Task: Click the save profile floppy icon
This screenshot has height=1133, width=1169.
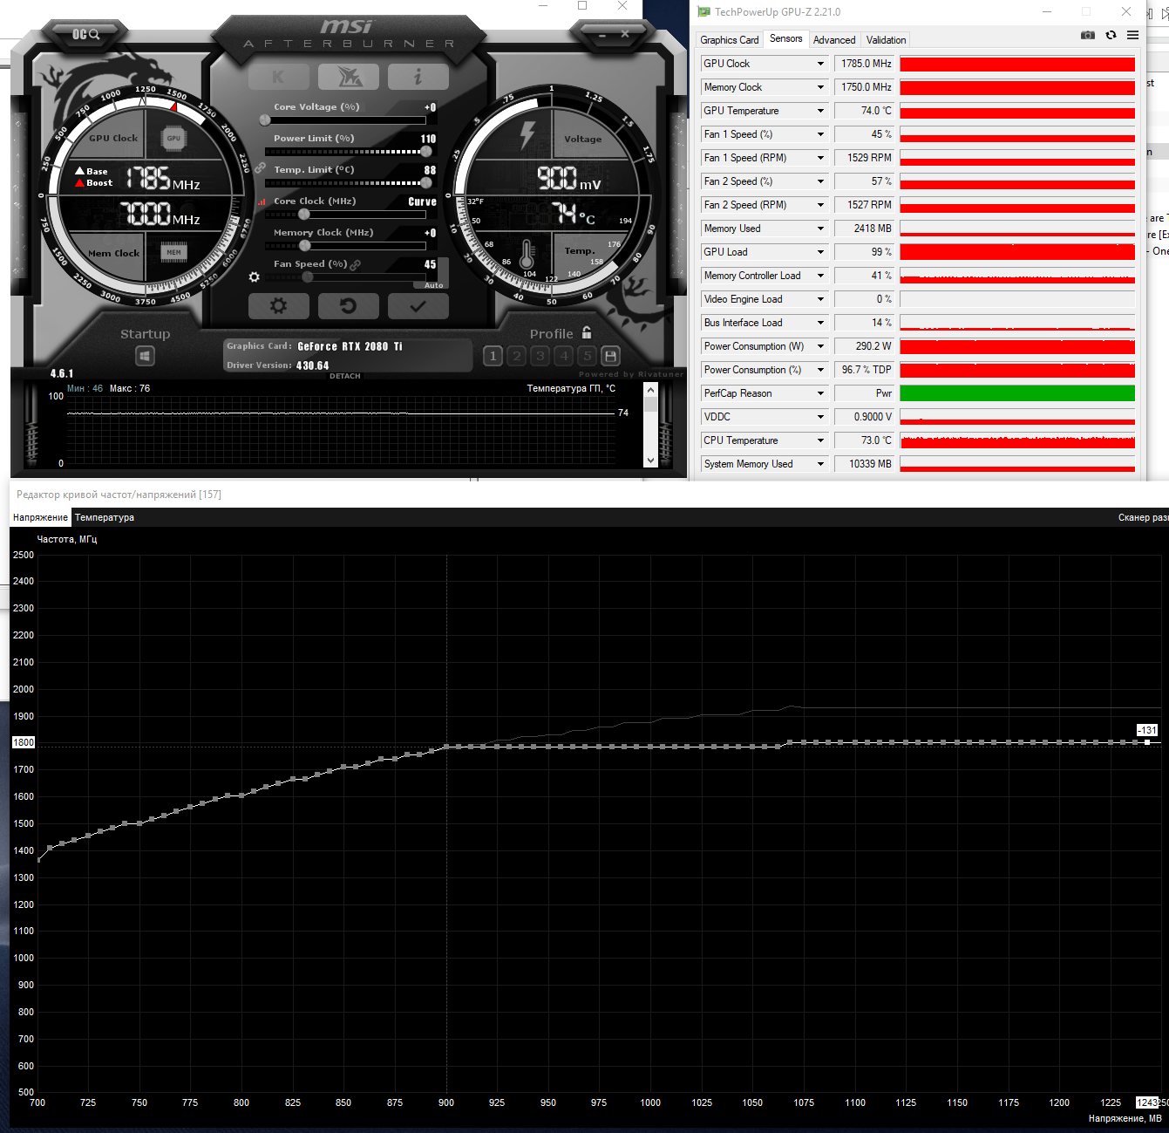Action: (611, 356)
